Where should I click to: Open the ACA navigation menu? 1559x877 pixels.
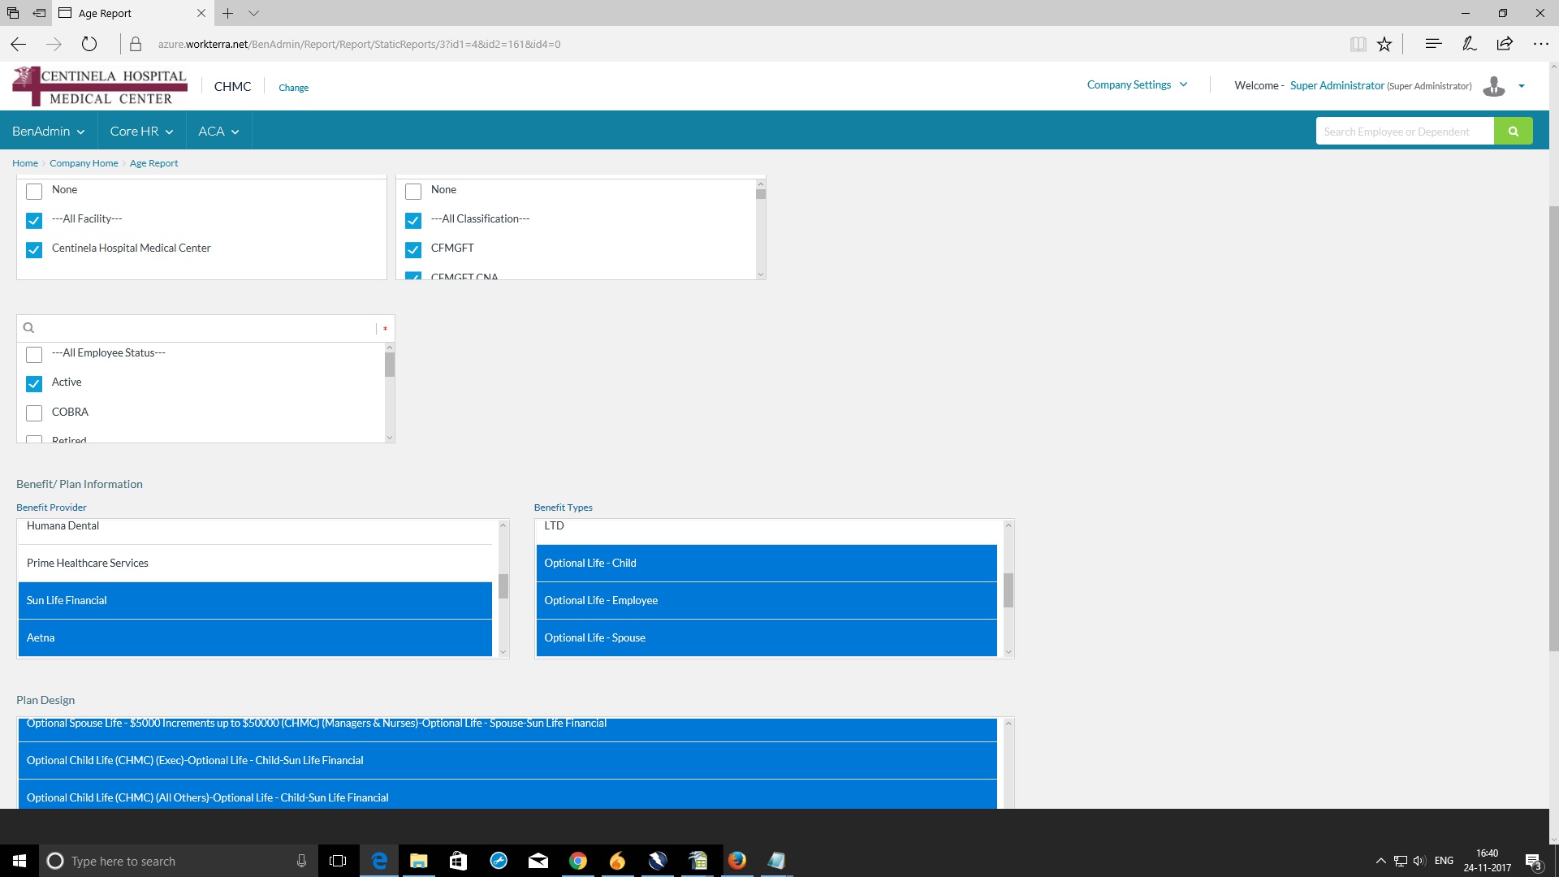218,132
